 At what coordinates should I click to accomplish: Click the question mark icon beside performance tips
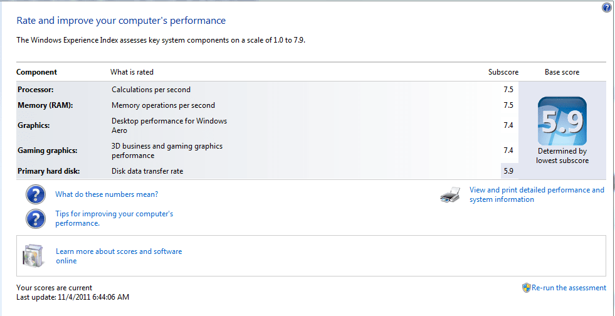(x=36, y=219)
